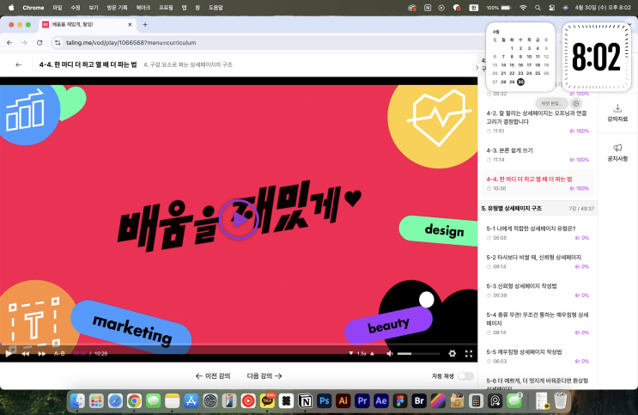Screen dimensions: 638x415
Task: Open Safari from the Dock
Action: tap(115, 401)
